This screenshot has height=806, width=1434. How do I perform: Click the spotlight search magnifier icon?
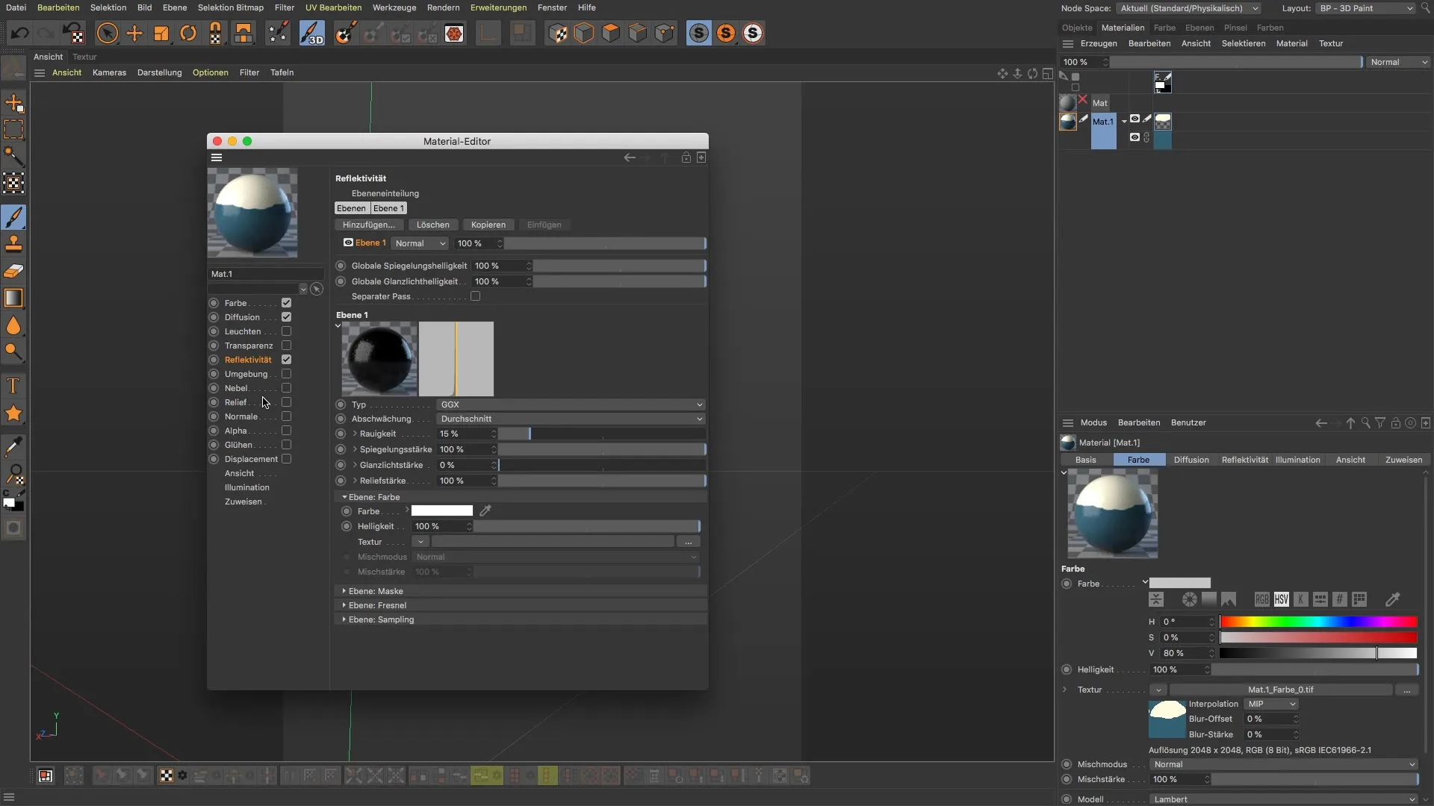point(1425,7)
